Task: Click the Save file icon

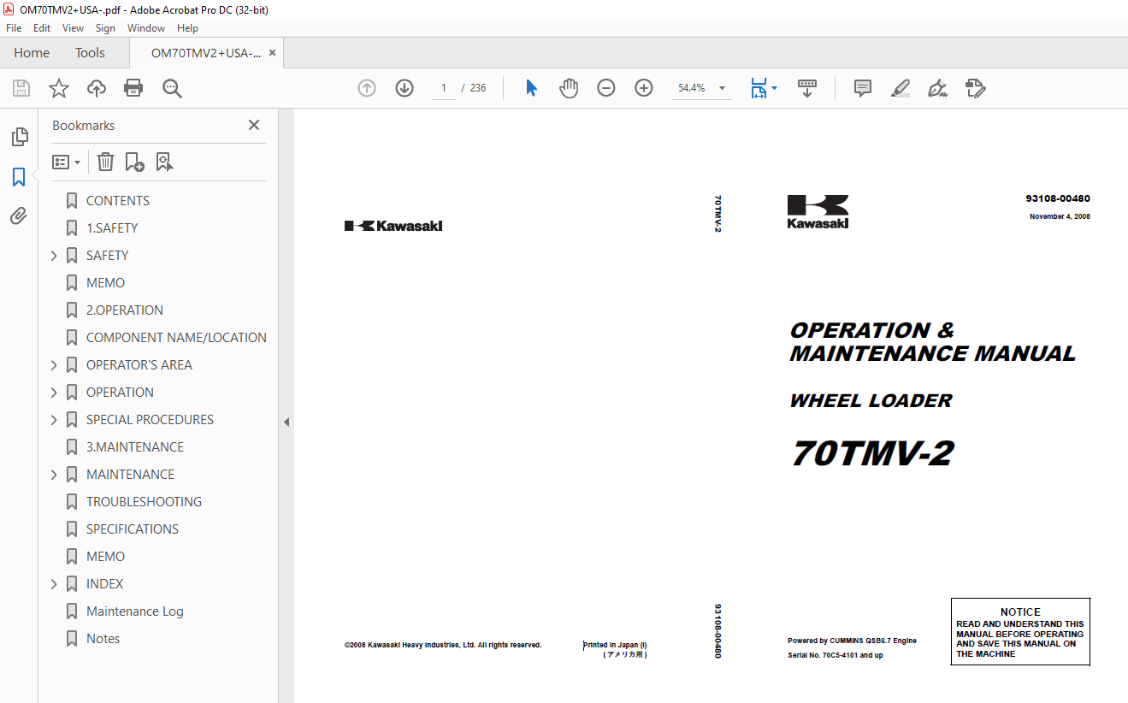Action: pos(21,88)
